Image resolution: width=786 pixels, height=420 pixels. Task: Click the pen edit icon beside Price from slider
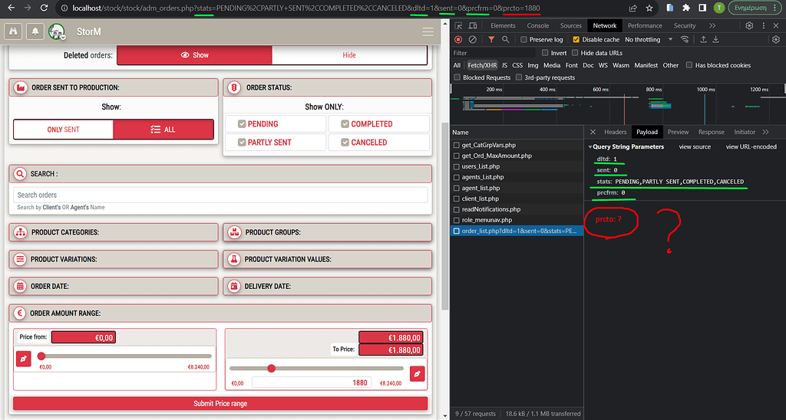23,358
